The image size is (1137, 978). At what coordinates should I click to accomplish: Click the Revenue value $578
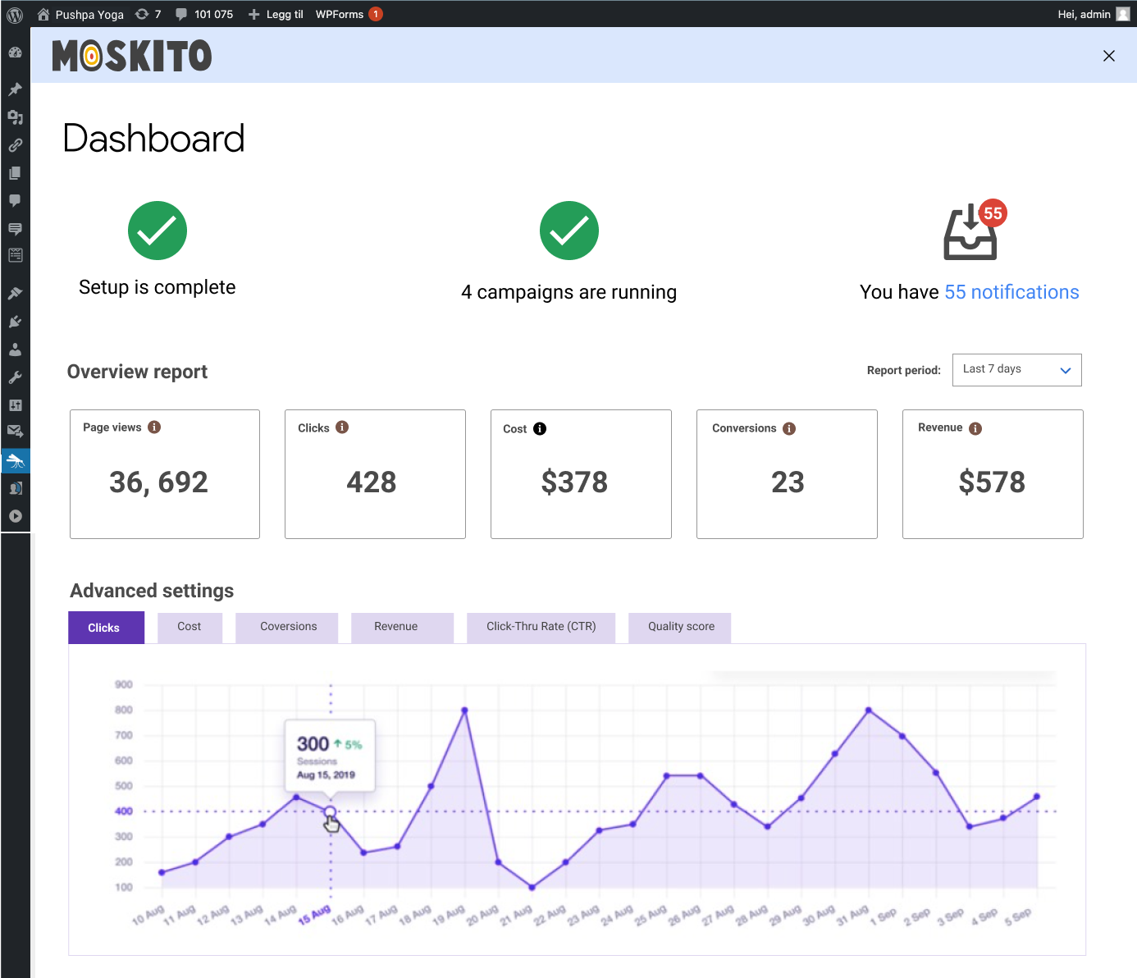click(992, 482)
